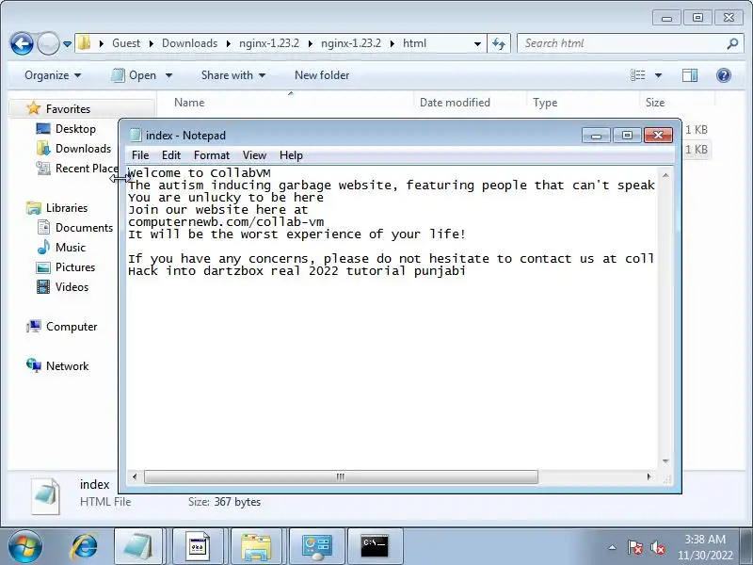Viewport: 753px width, 565px height.
Task: Click Notepad horizontal scroll right arrow
Action: pos(649,476)
